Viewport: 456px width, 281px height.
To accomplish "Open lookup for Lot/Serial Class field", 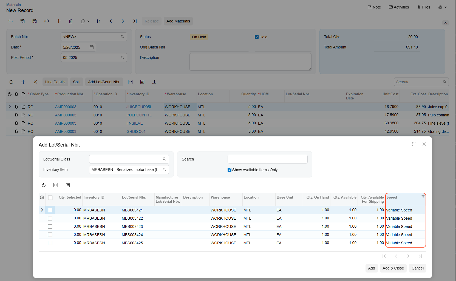I will point(165,159).
